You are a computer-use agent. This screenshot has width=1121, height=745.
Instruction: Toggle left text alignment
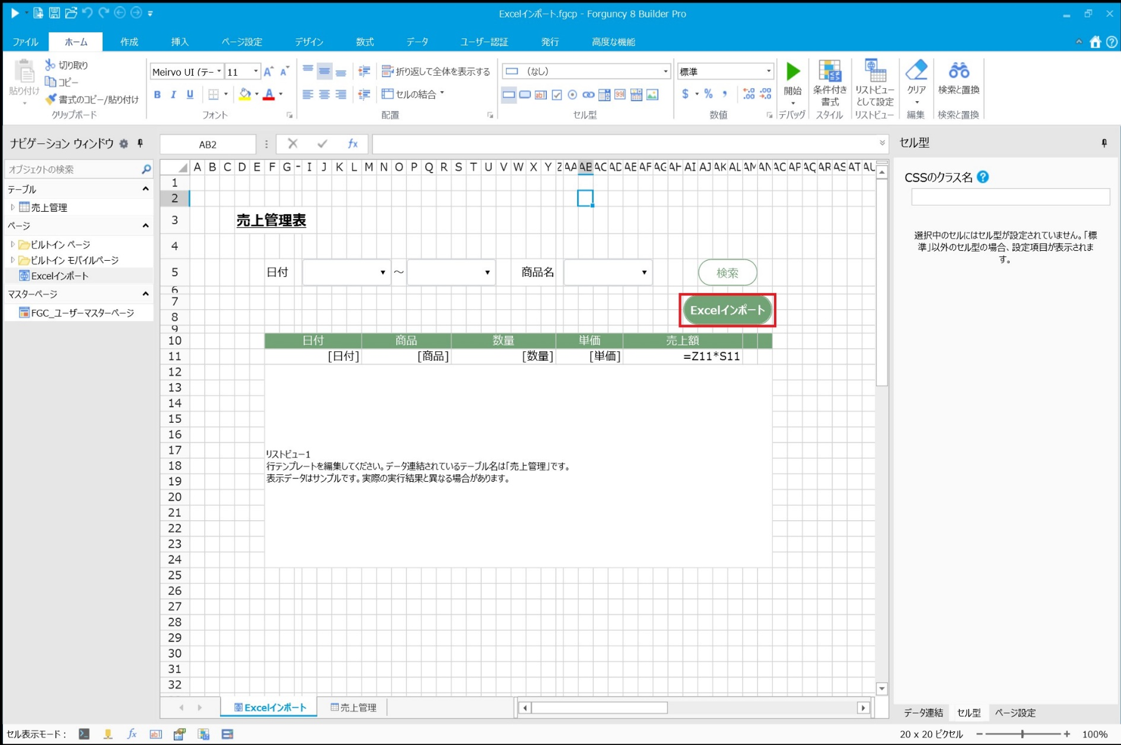pos(307,95)
